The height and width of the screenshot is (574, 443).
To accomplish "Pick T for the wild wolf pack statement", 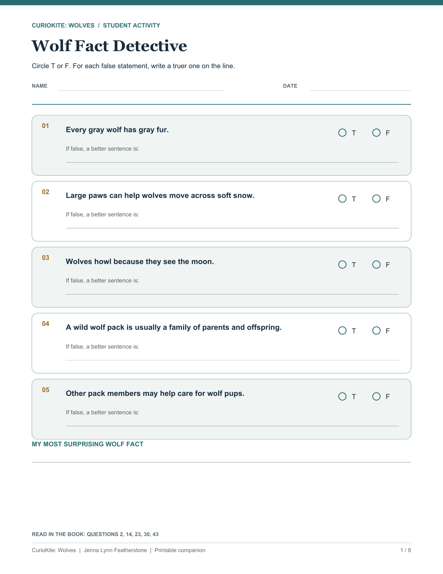I will [342, 330].
